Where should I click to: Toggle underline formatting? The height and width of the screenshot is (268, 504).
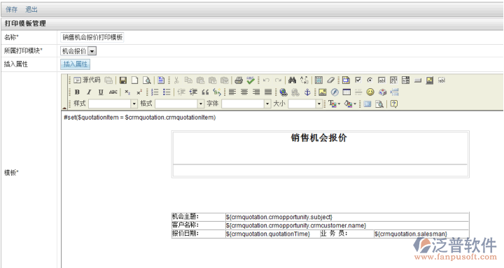tap(101, 92)
